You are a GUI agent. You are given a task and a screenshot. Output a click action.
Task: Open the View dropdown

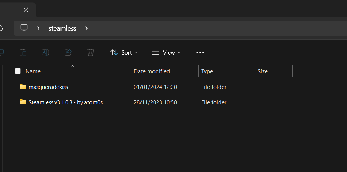click(166, 52)
